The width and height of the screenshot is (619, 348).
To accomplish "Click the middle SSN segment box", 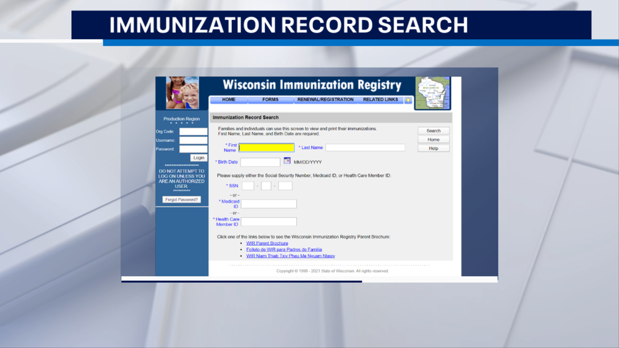I will tap(266, 186).
